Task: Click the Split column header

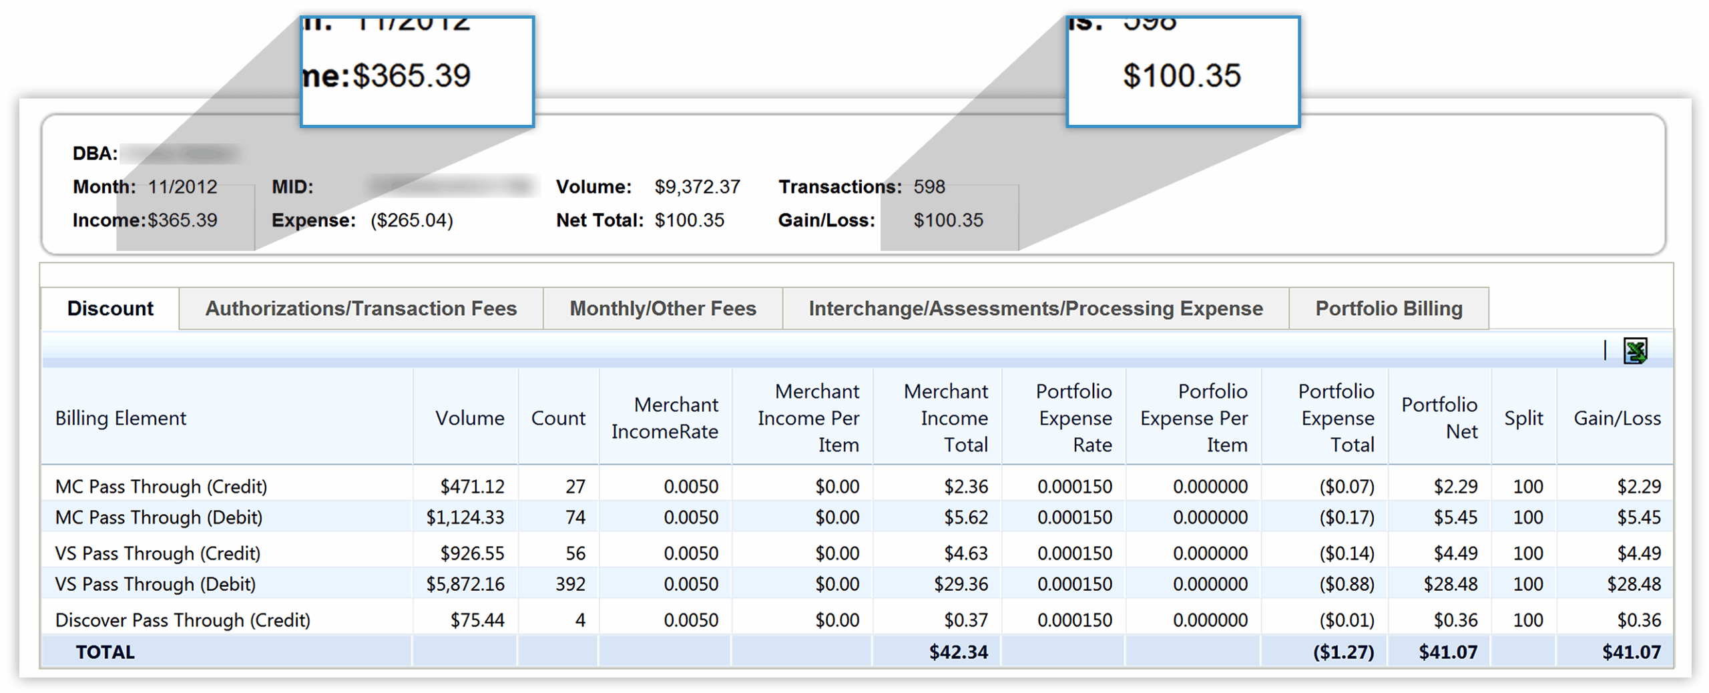Action: 1523,418
